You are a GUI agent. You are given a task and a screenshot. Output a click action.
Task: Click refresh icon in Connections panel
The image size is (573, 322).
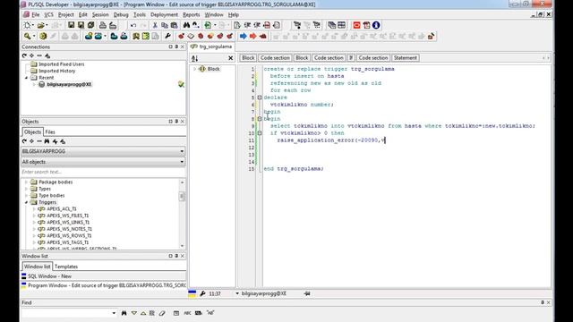click(x=24, y=55)
